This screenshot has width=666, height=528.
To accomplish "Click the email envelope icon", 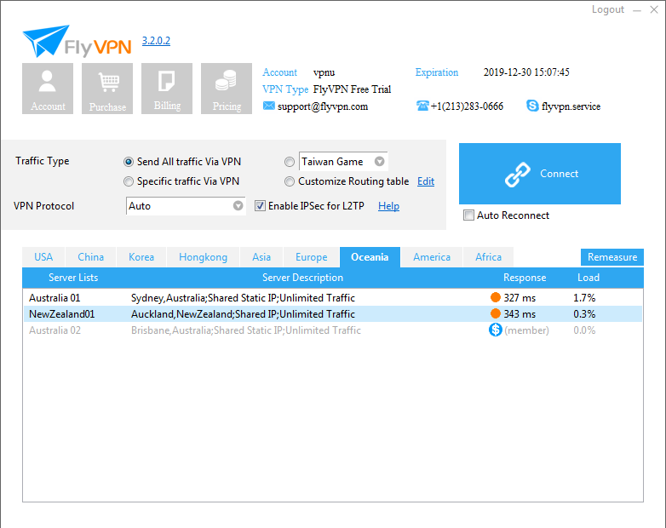I will pyautogui.click(x=268, y=106).
